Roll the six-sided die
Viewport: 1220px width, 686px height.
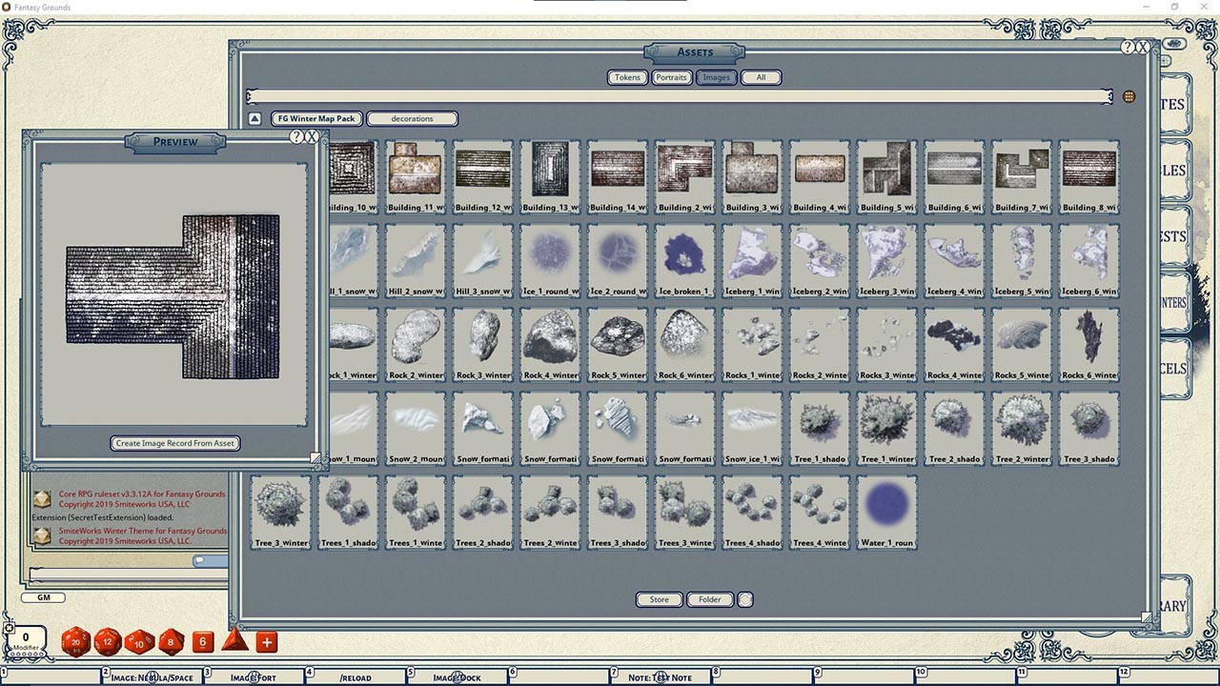click(202, 642)
